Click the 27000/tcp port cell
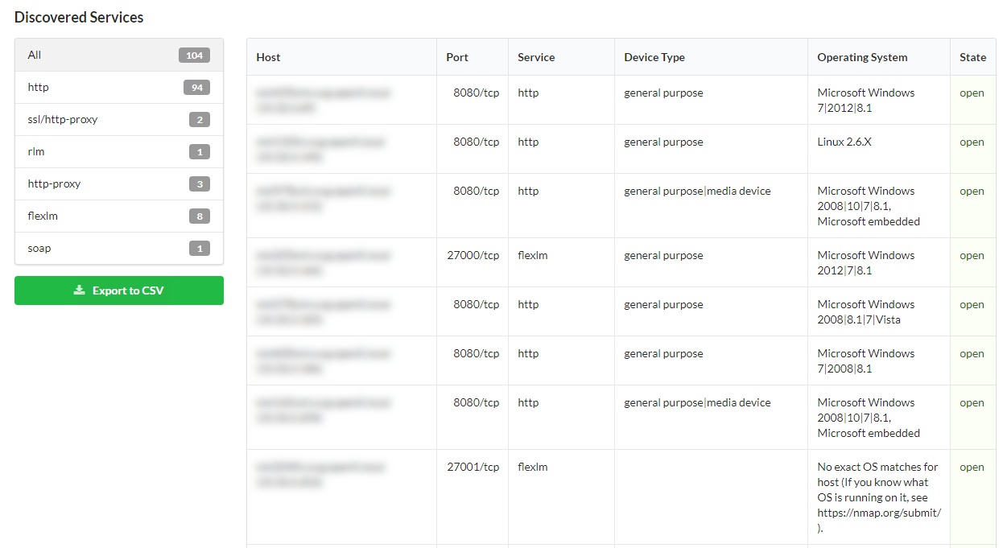The image size is (1003, 548). coord(473,256)
